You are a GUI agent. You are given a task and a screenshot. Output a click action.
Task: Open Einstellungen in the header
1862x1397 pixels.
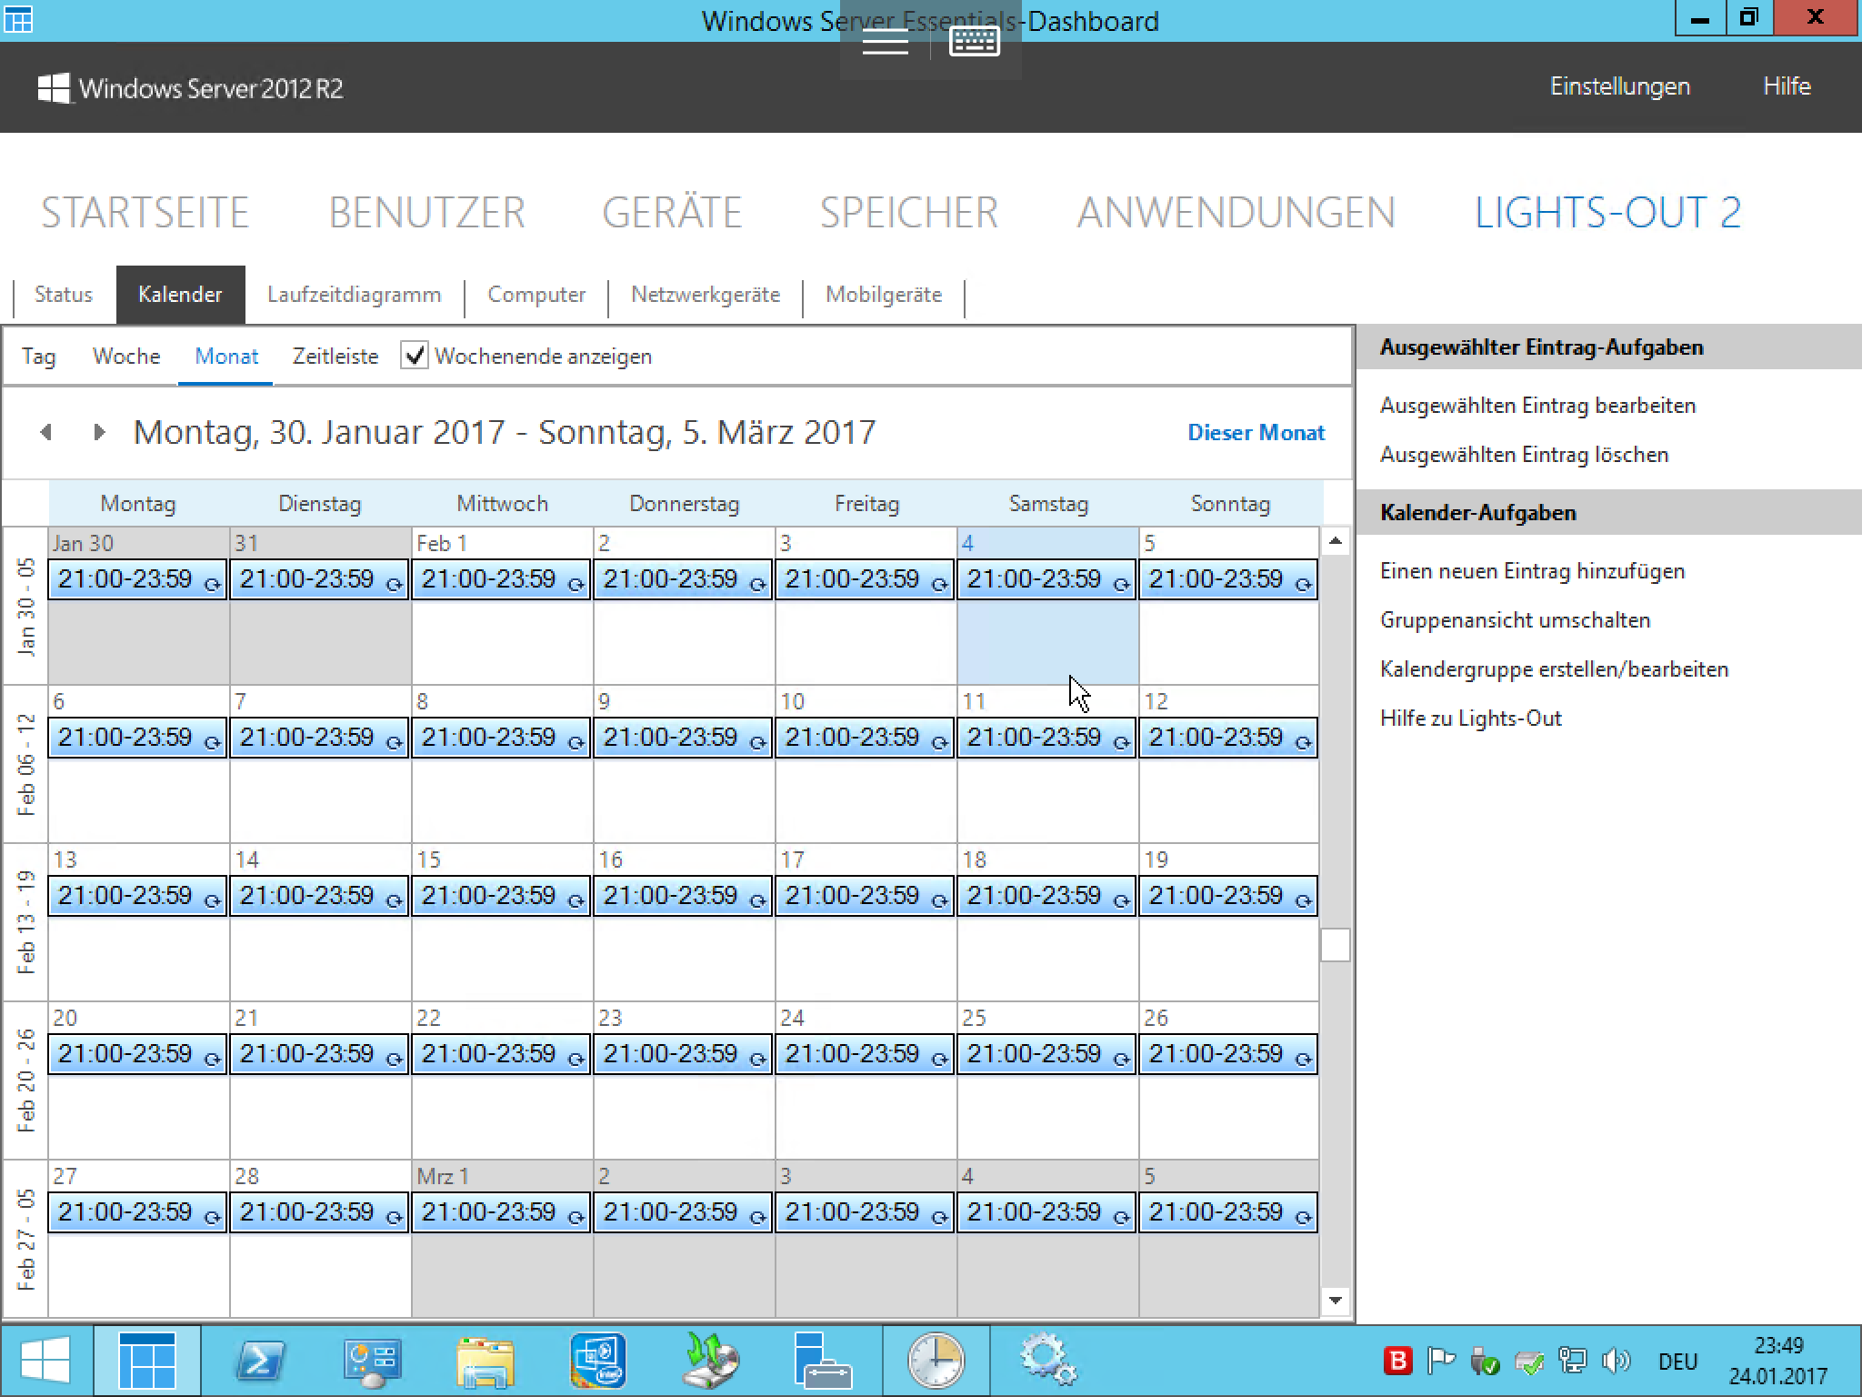pos(1620,87)
